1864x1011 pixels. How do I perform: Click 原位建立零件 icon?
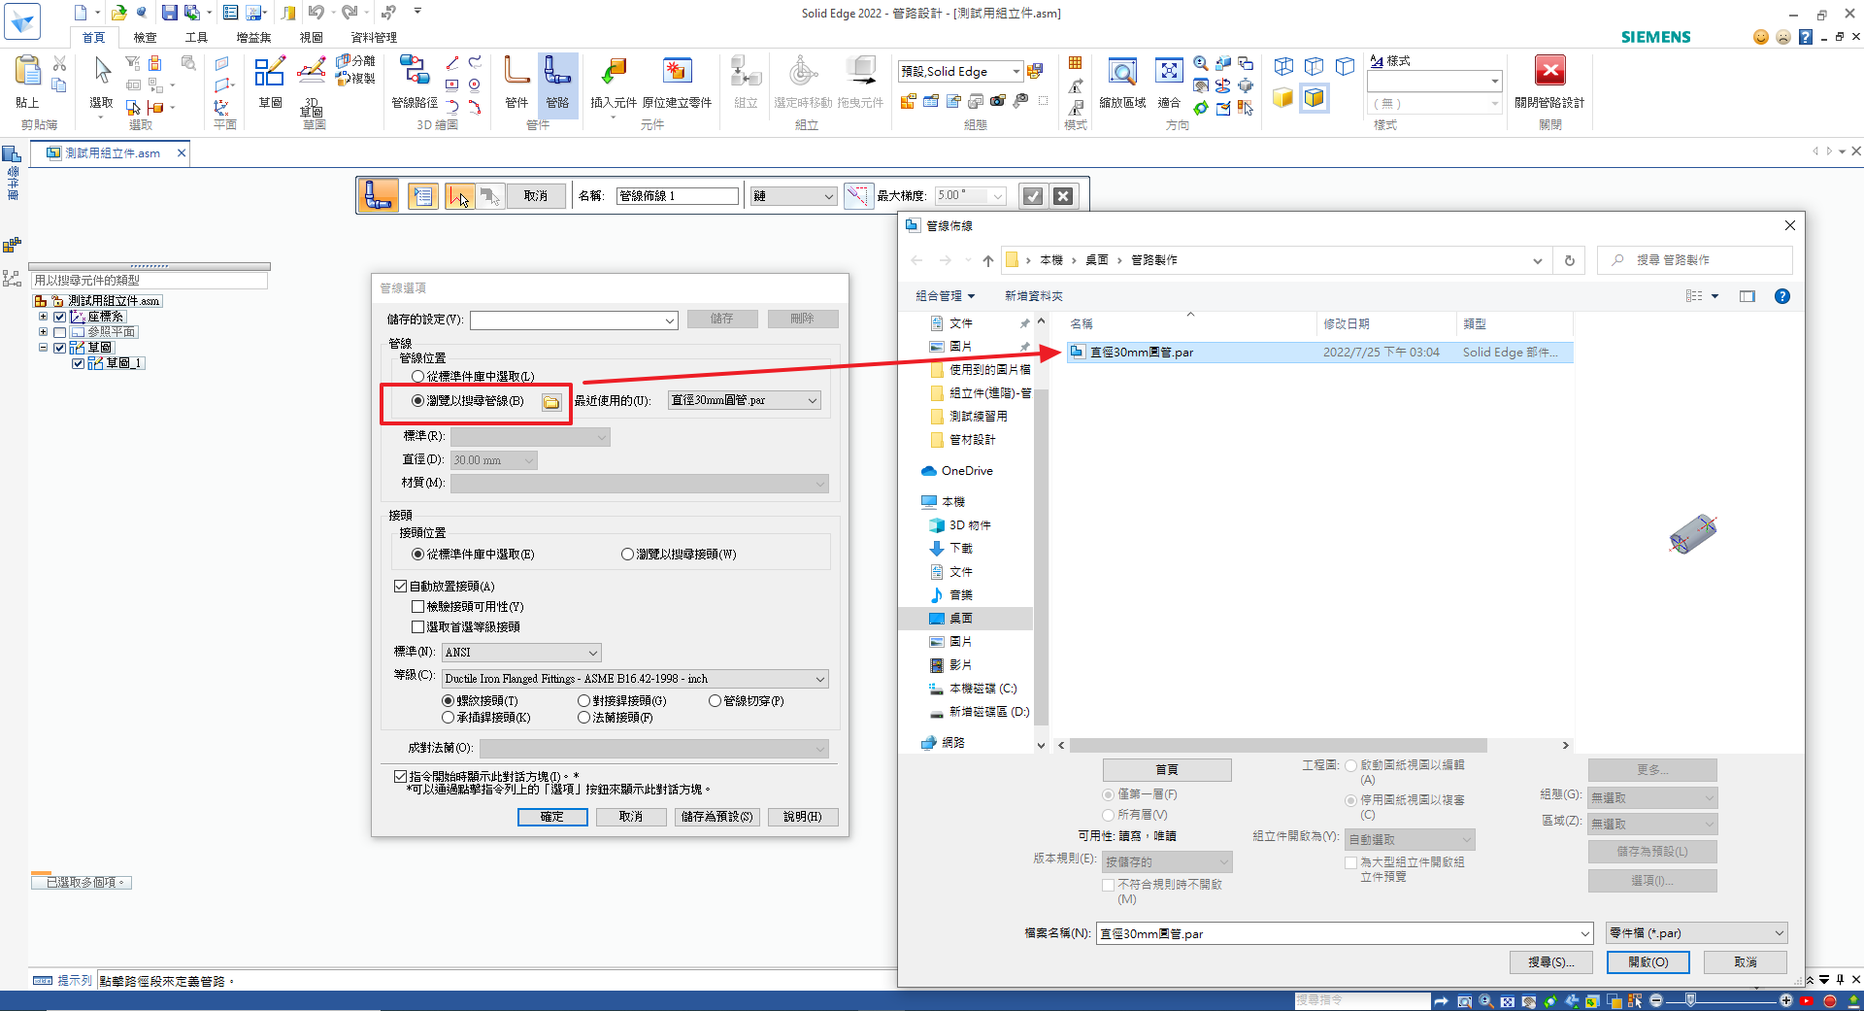point(677,73)
